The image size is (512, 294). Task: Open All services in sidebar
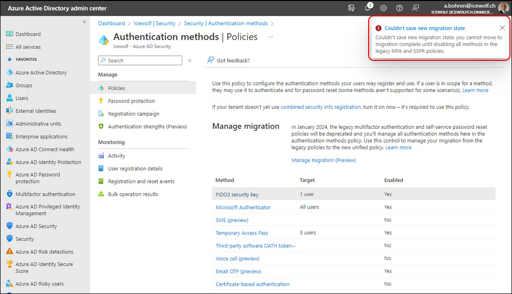pos(28,47)
